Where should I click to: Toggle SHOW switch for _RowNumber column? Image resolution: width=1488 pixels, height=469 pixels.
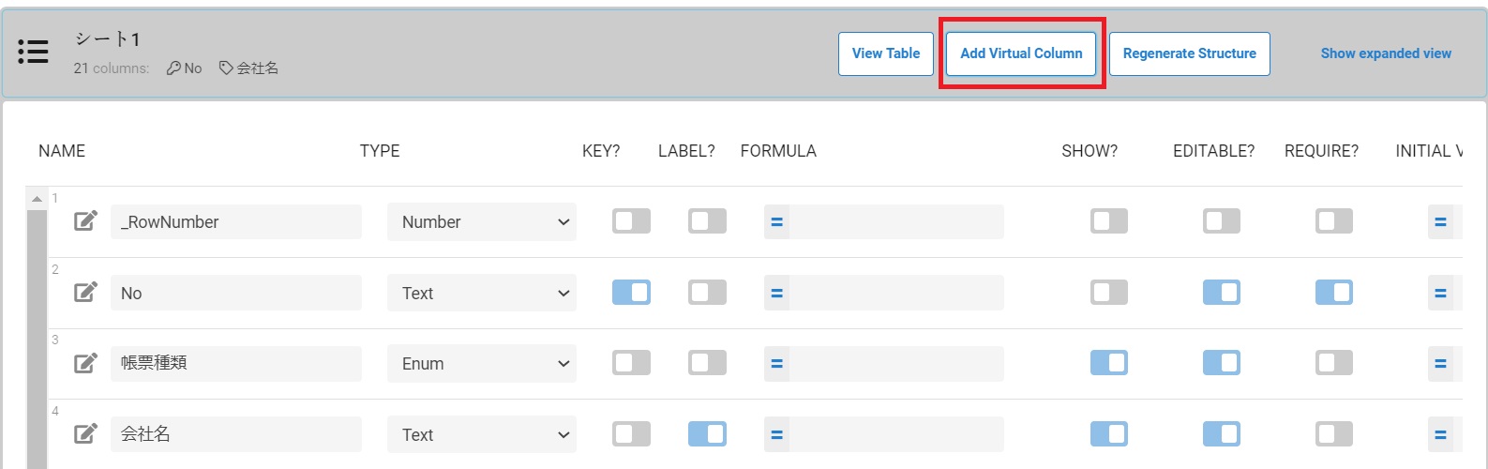[1108, 221]
